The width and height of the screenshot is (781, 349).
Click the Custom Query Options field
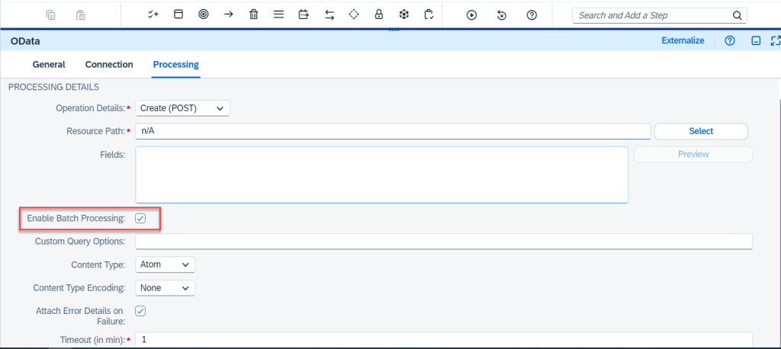click(x=443, y=242)
